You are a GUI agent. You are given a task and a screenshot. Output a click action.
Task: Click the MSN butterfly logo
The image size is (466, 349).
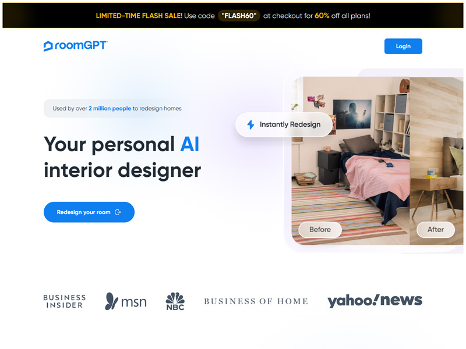point(126,301)
